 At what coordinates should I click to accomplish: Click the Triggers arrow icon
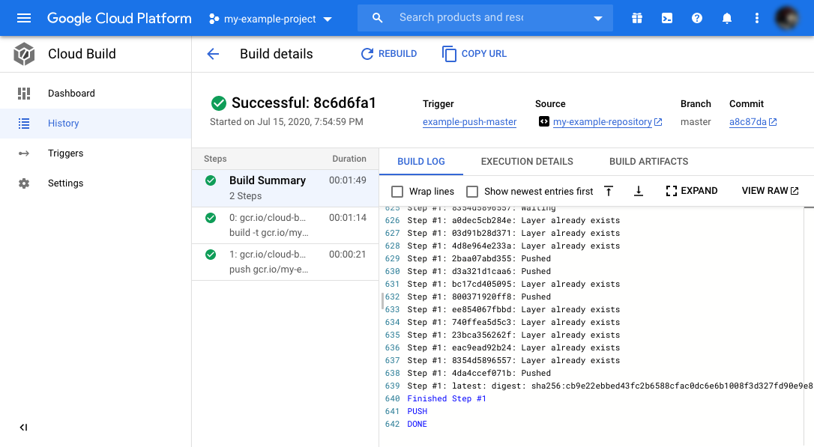[x=24, y=153]
